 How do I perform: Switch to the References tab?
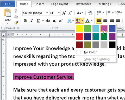tap(83, 4)
